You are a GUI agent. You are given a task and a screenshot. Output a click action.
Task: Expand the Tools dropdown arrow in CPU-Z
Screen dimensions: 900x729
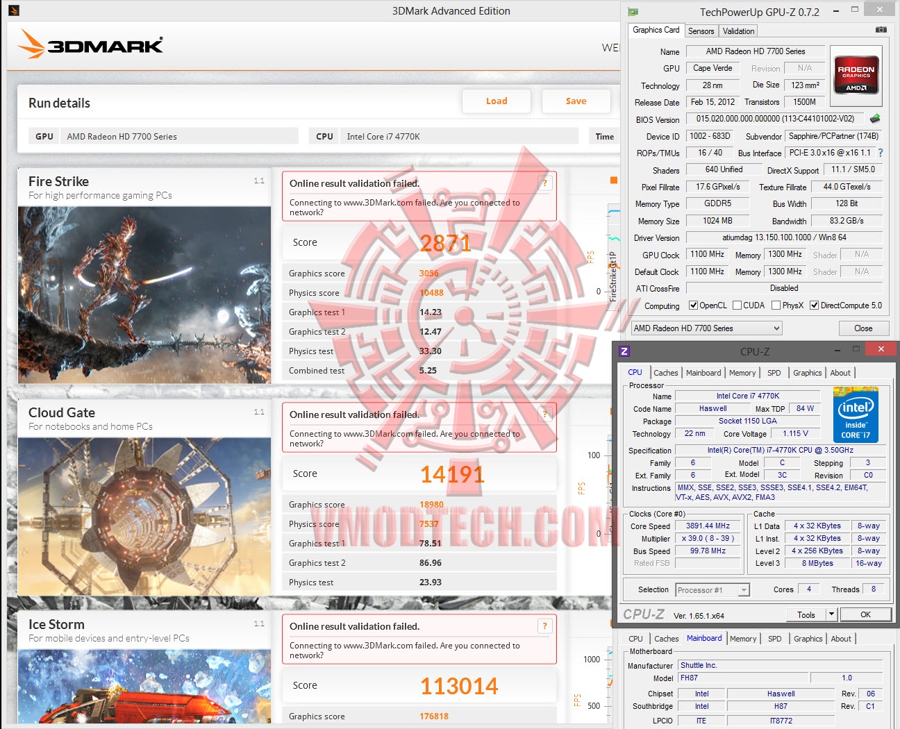click(x=831, y=614)
